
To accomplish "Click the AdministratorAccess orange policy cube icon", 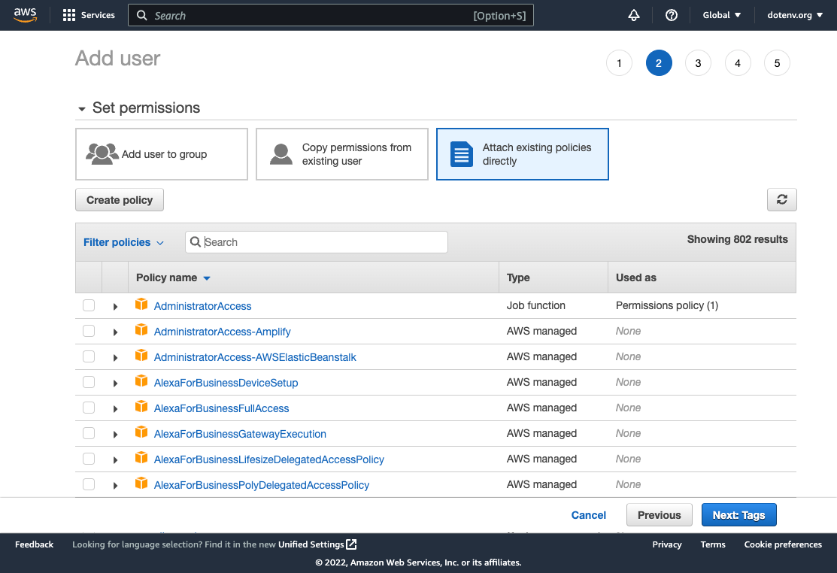I will pos(141,305).
